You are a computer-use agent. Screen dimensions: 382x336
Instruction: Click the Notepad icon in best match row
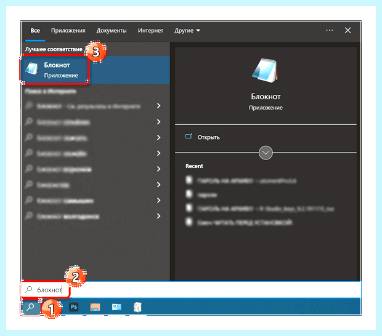31,68
